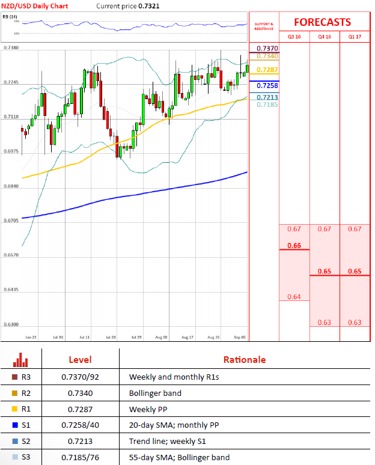
Task: Click the table cell showing 0.7213
Action: (80, 442)
